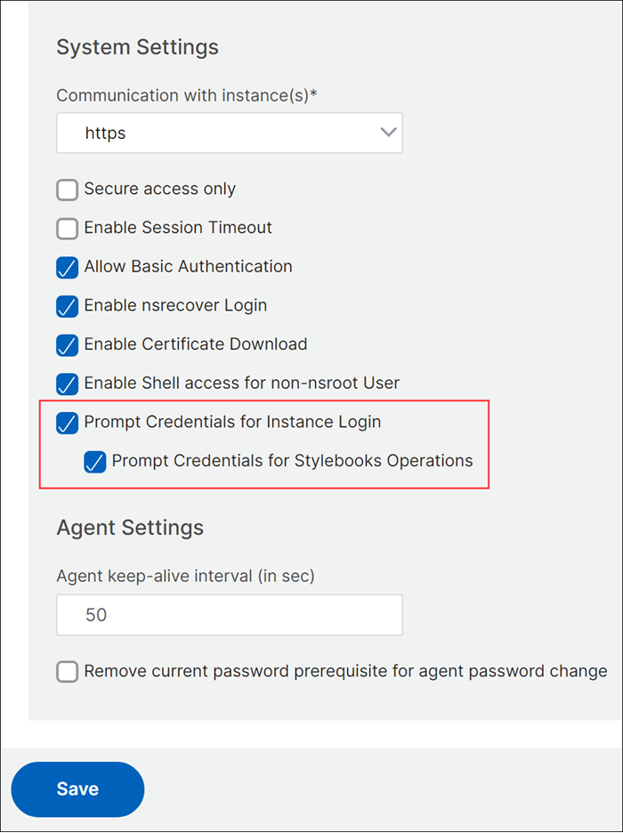Click the Save button

[77, 789]
